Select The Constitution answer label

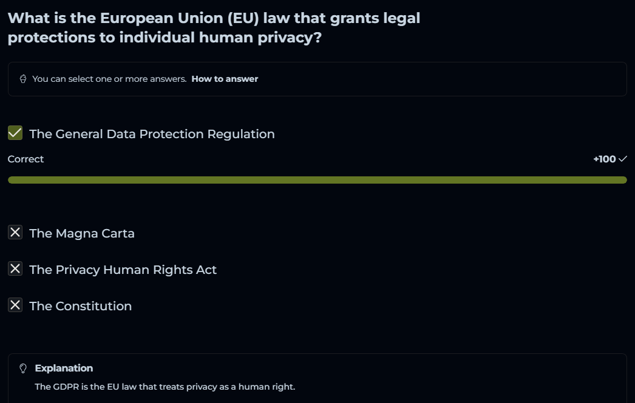pos(80,306)
